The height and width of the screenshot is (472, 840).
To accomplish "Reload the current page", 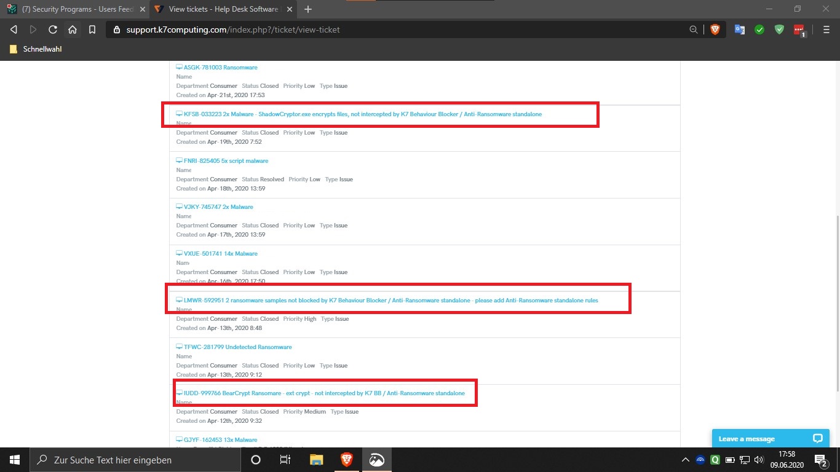I will pyautogui.click(x=53, y=29).
